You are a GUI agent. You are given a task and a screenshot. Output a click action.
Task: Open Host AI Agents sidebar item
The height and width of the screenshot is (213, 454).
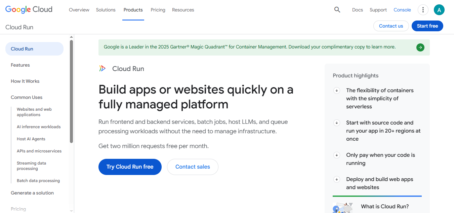tap(31, 139)
